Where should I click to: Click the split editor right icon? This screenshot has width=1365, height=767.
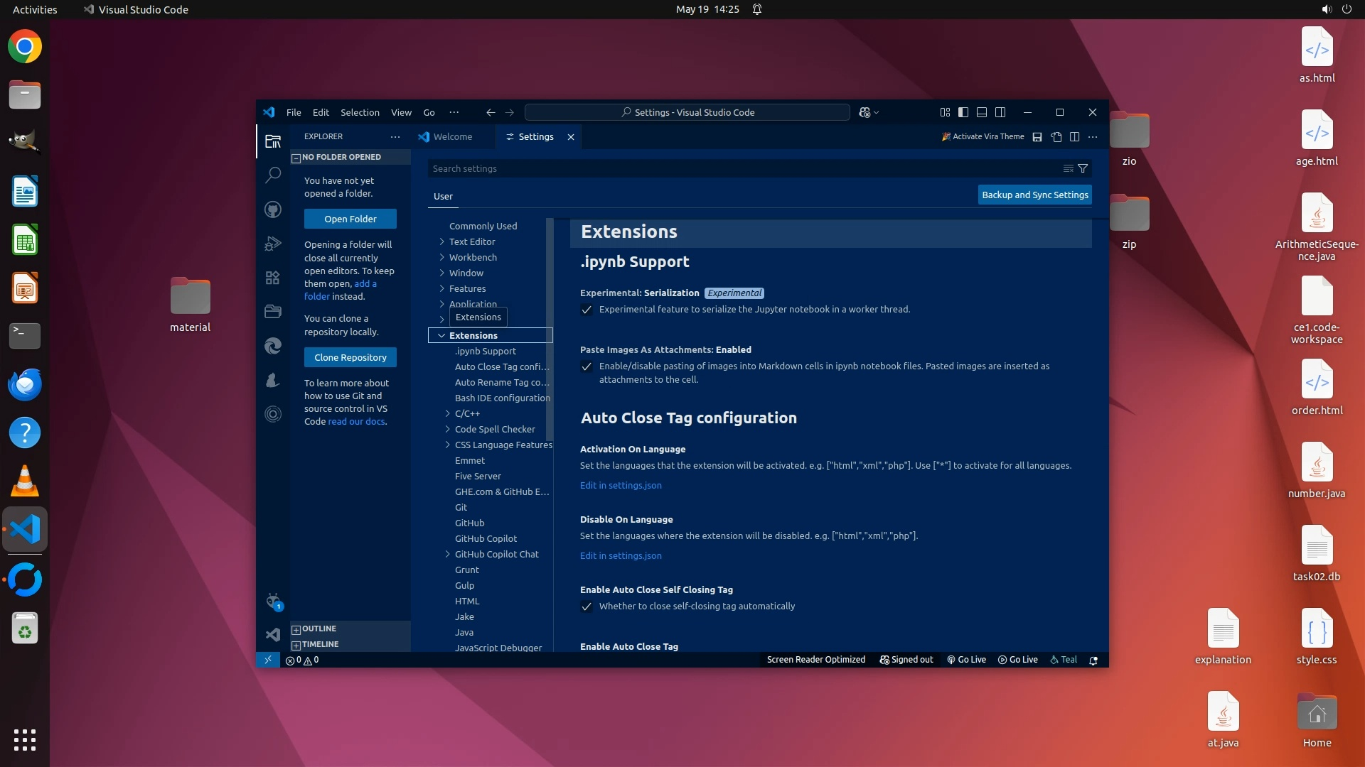(1075, 137)
